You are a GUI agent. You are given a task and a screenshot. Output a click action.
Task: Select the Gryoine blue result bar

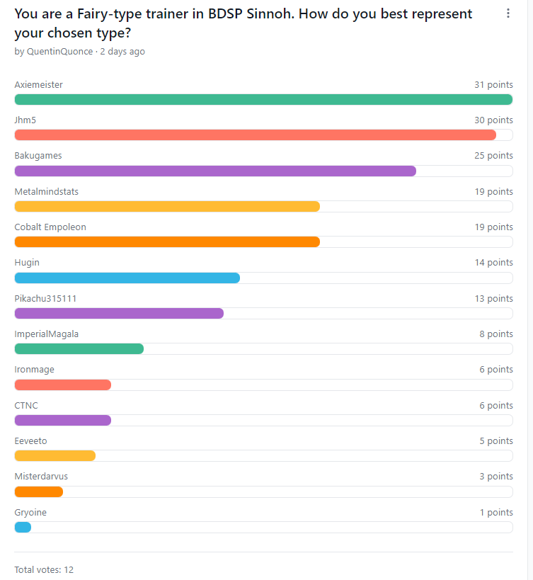click(23, 527)
